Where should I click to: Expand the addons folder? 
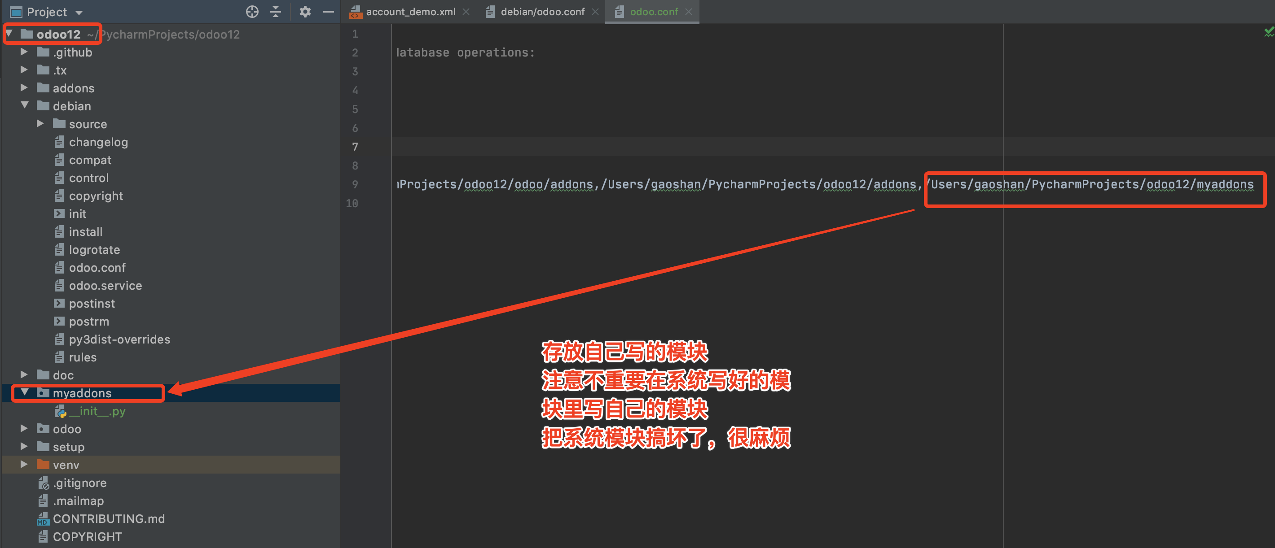[24, 88]
